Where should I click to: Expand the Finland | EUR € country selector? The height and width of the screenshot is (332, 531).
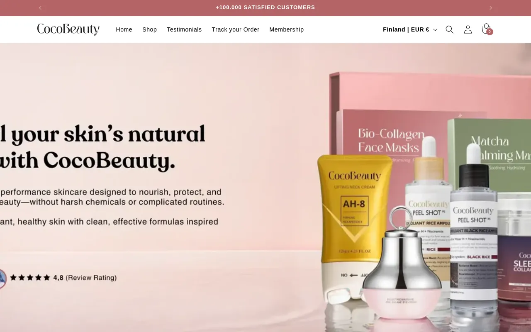[410, 29]
